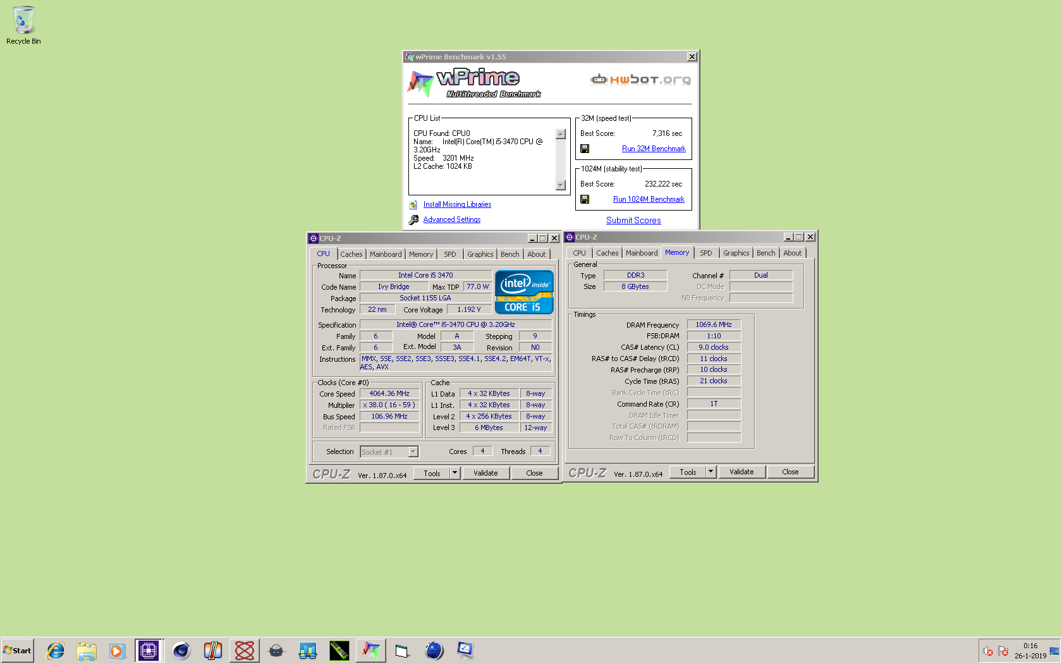Expand Tools dropdown arrow in Memory CPU-Z window
This screenshot has width=1062, height=664.
(711, 472)
